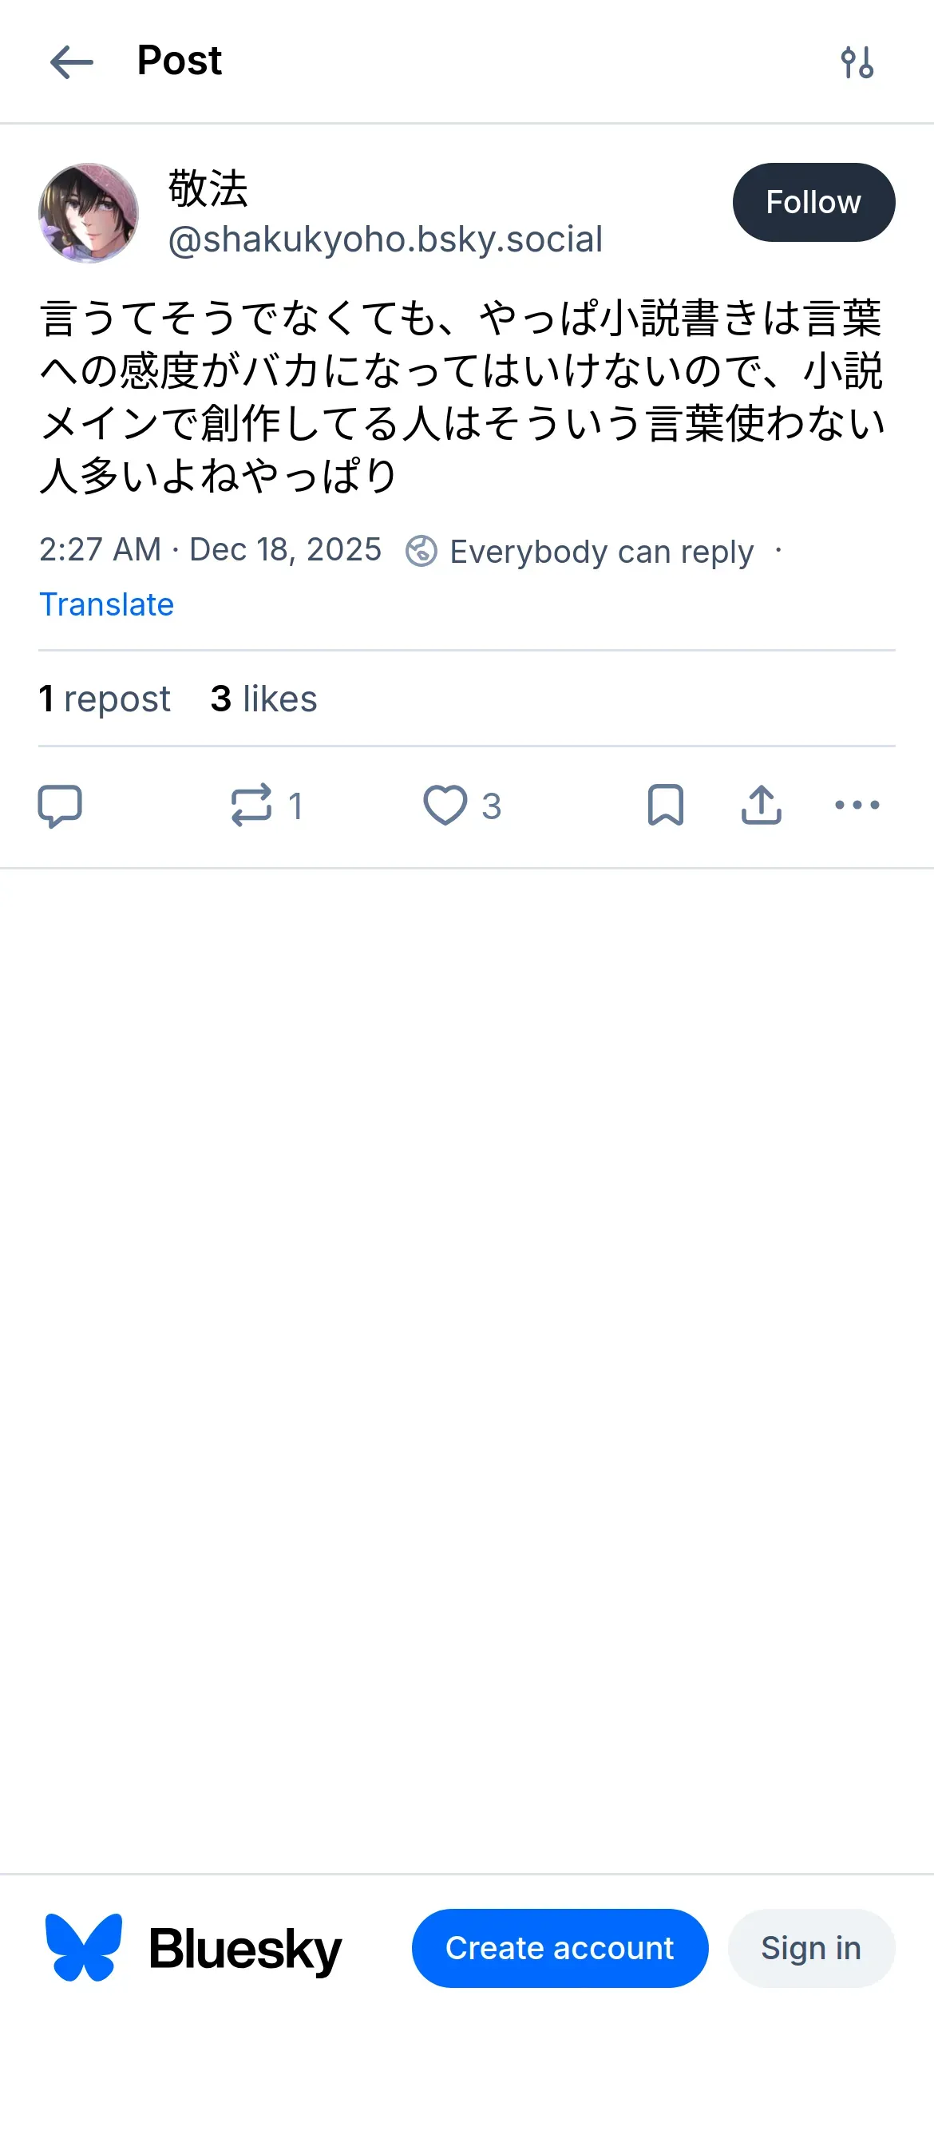The height and width of the screenshot is (2146, 934).
Task: View the 3 likes list
Action: click(264, 699)
